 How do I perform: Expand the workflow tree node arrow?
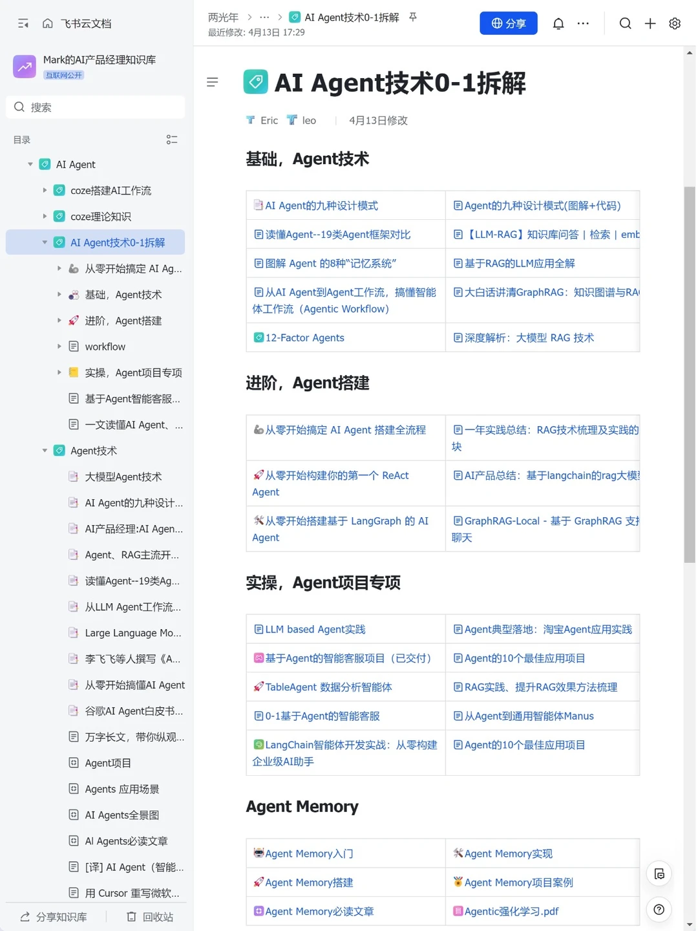(x=59, y=347)
